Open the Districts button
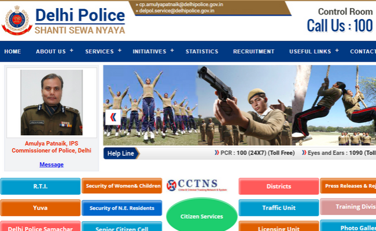 (278, 187)
